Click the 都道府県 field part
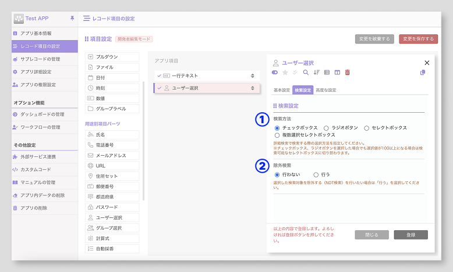The height and width of the screenshot is (272, 453). tap(112, 197)
